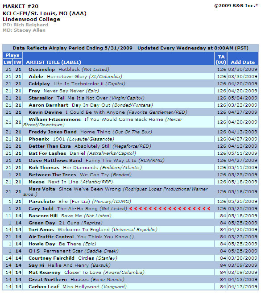Click 'Say Hi Hallie And Henry' entry

pyautogui.click(x=70, y=265)
